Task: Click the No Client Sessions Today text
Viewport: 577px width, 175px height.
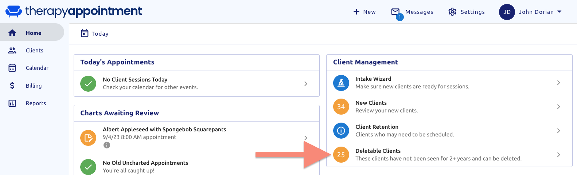Action: point(135,80)
